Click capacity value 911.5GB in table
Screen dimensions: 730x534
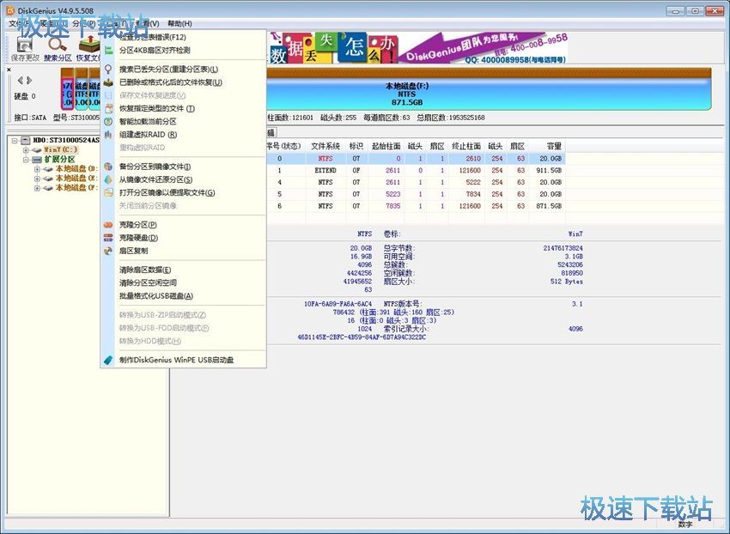point(549,170)
